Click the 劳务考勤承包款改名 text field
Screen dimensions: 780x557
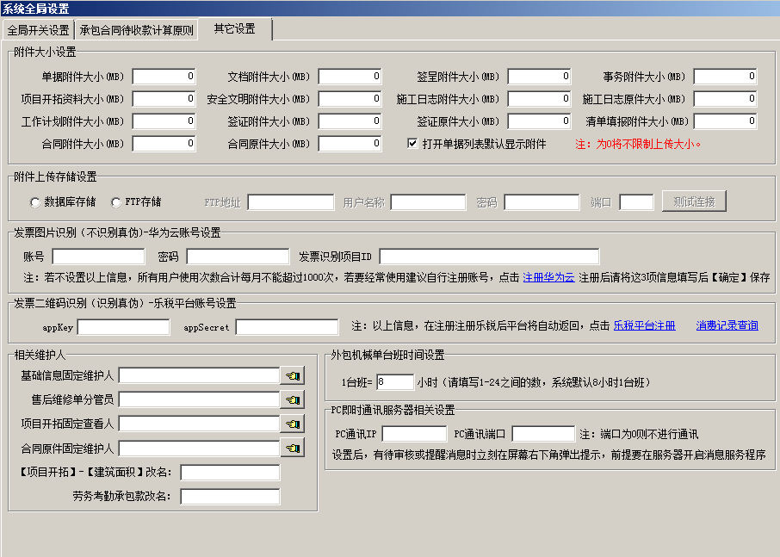pos(230,497)
